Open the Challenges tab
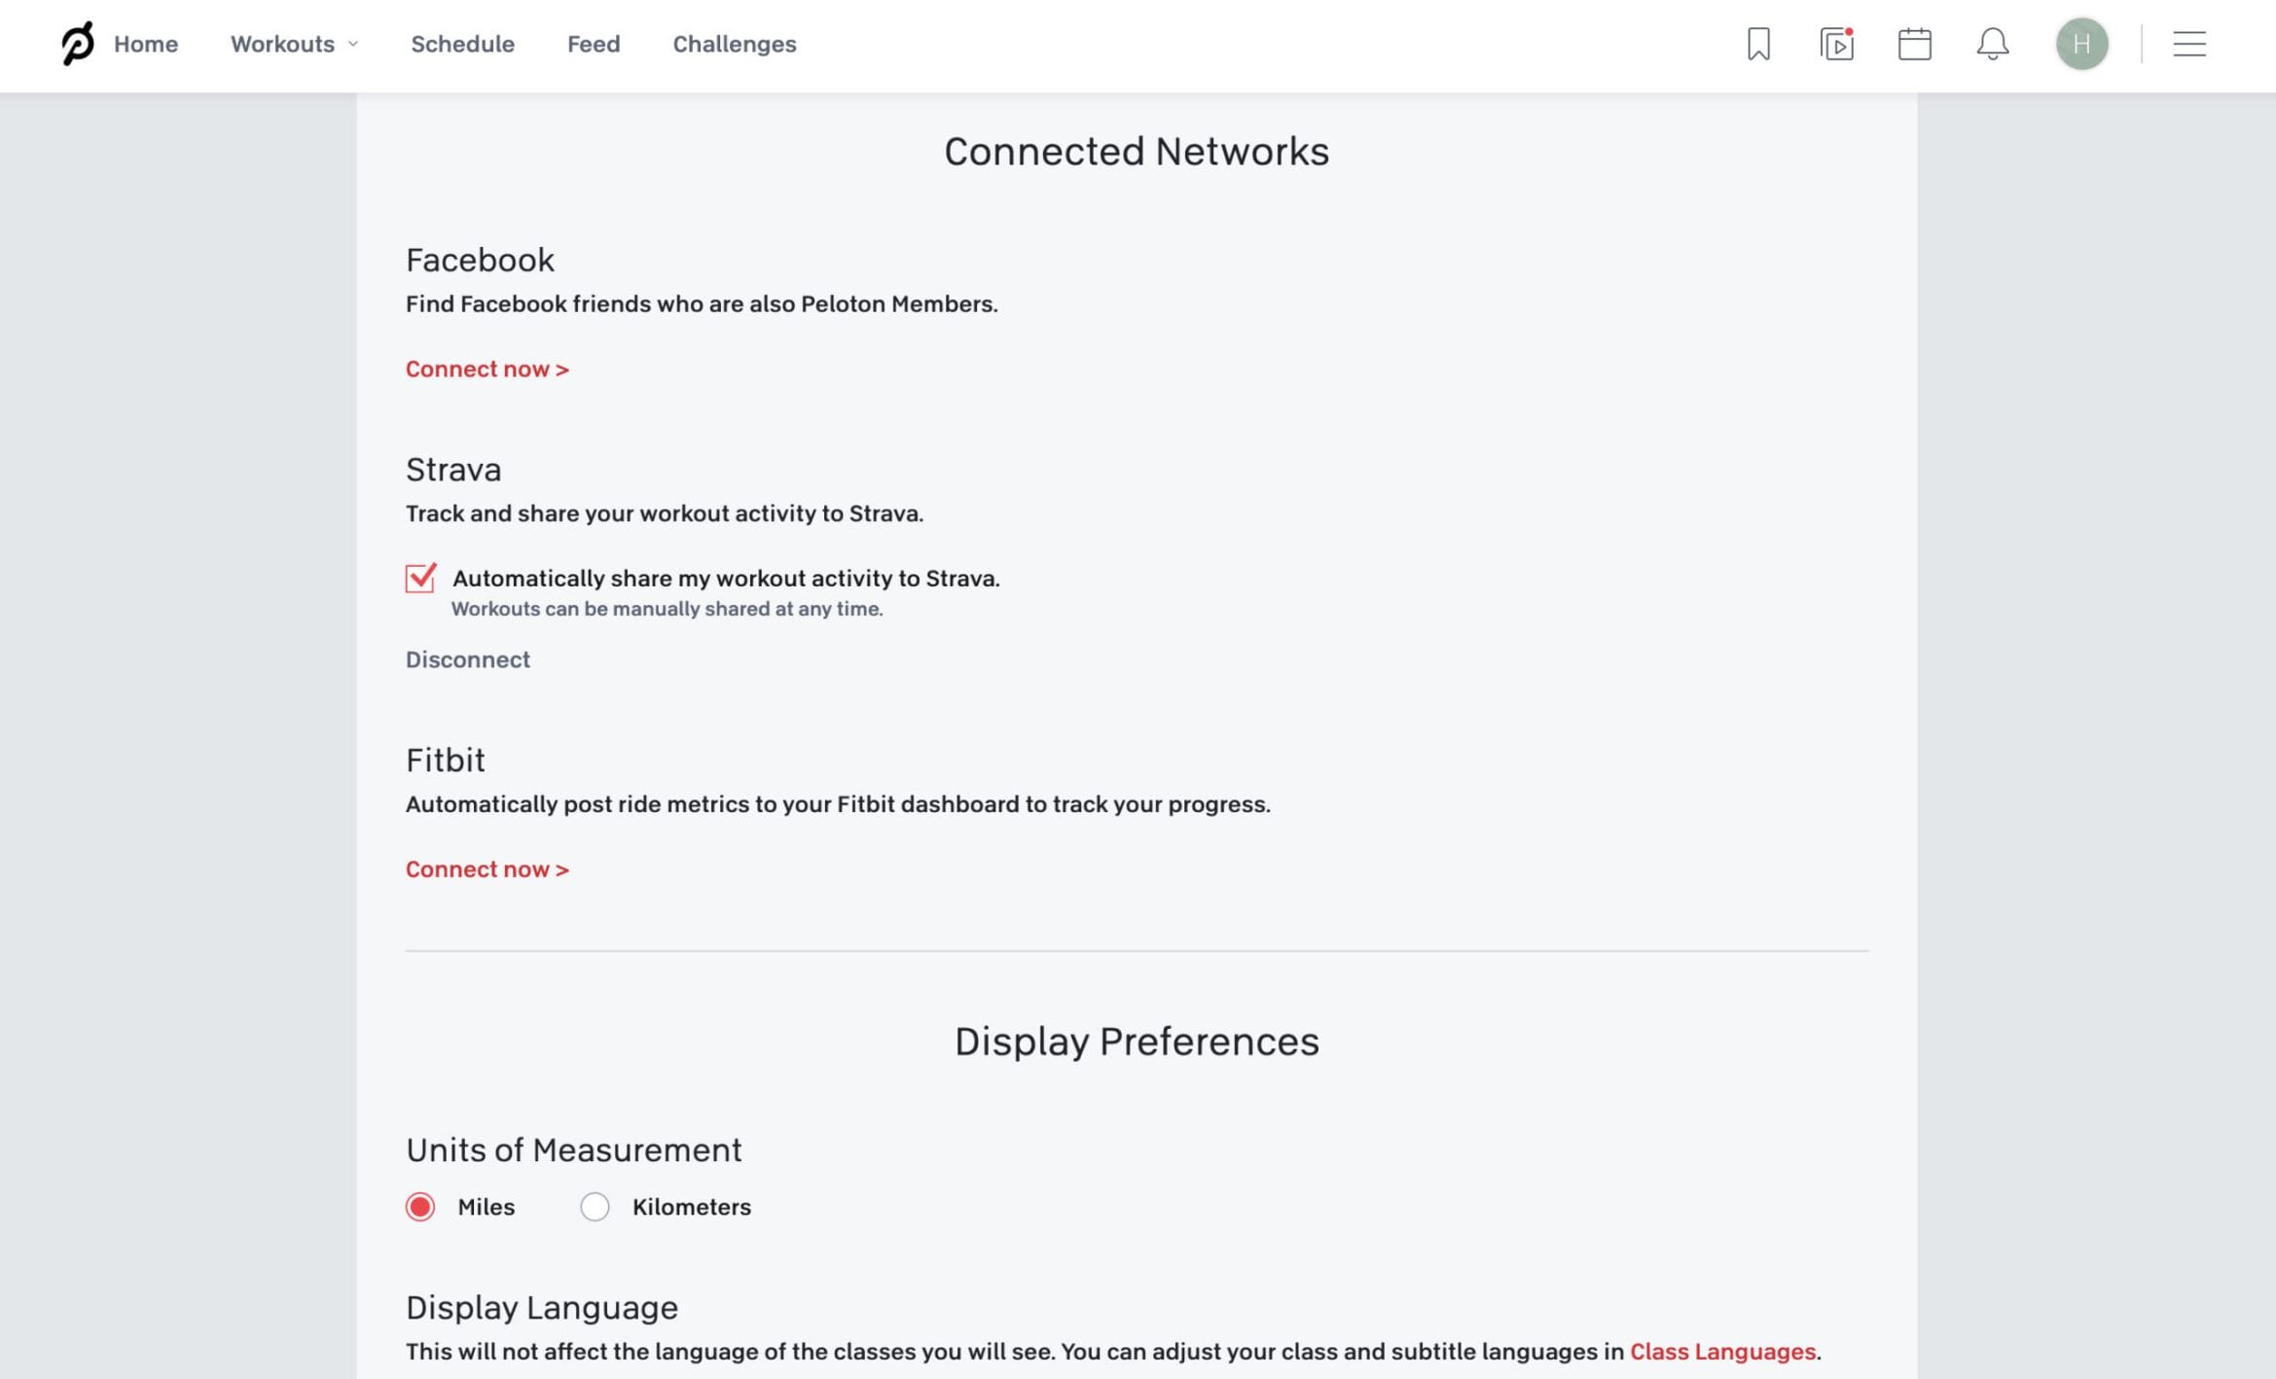2276x1379 pixels. (x=735, y=44)
